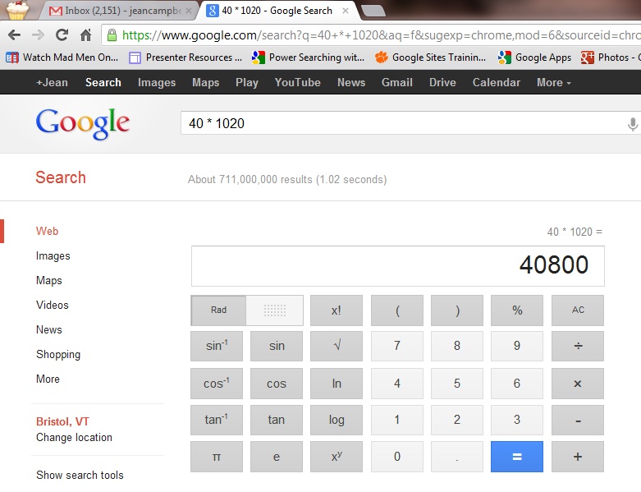The height and width of the screenshot is (492, 641).
Task: Select Rad angle mode on calculator
Action: [x=218, y=310]
